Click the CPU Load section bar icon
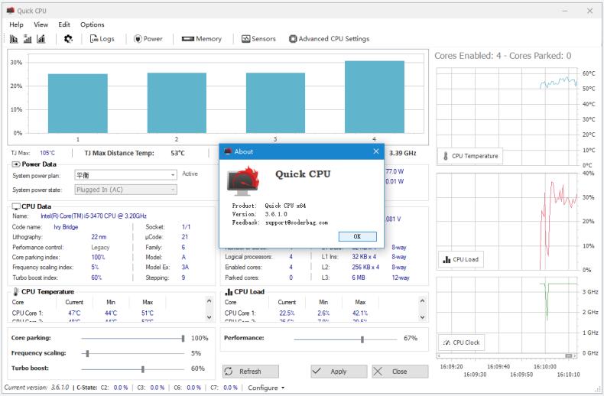The height and width of the screenshot is (396, 604). pos(229,291)
